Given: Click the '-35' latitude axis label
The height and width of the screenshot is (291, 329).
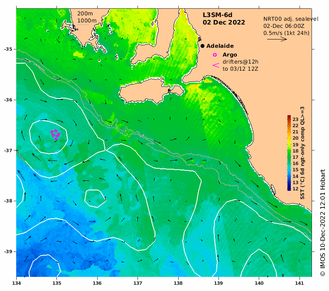Looking at the screenshot, I should coord(8,49).
